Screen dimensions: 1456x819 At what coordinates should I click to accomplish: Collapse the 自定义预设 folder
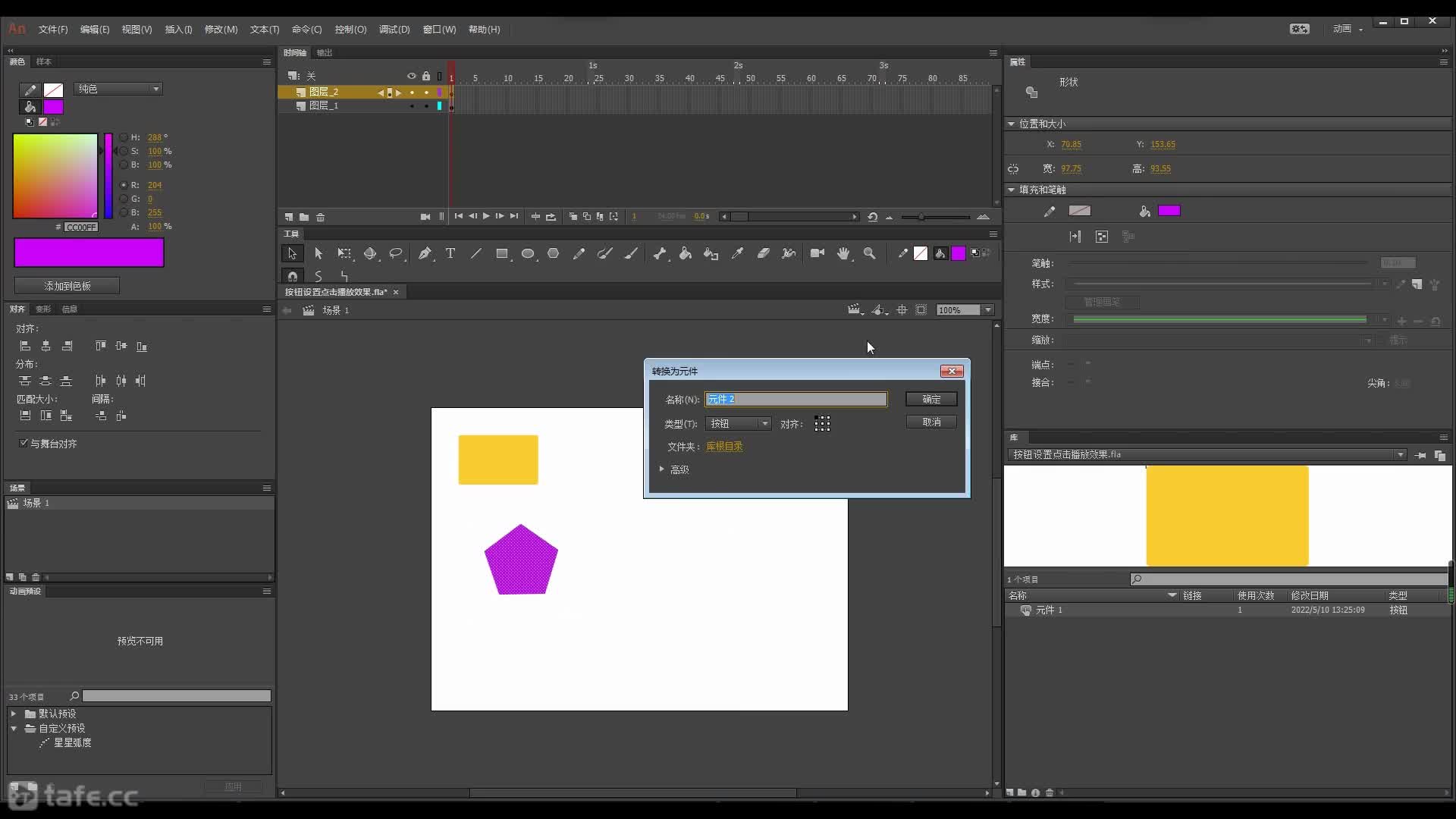click(14, 728)
